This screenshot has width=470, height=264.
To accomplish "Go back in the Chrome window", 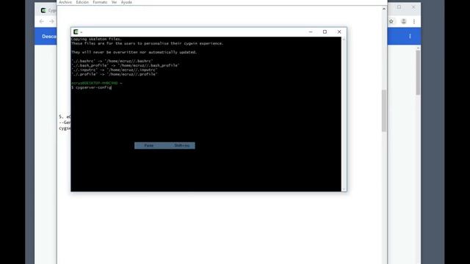I will point(42,21).
